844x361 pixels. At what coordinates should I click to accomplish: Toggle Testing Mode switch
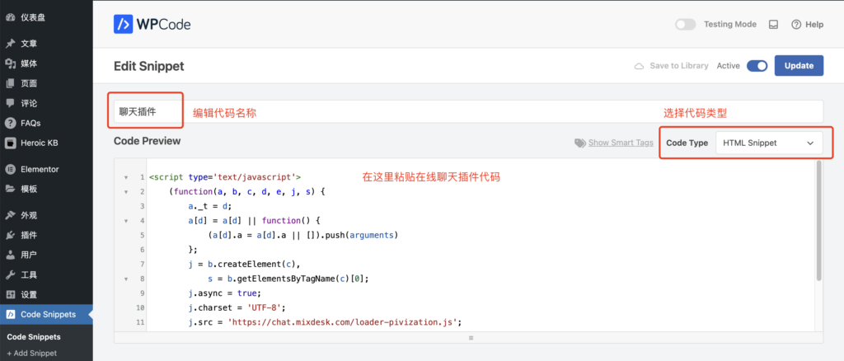click(686, 24)
